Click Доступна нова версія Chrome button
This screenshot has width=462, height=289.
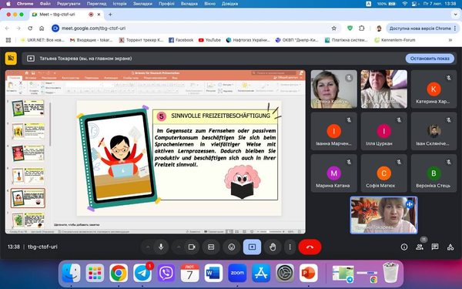423,29
